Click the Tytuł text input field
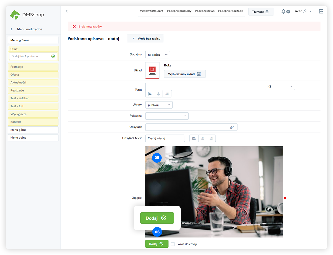 click(203, 87)
